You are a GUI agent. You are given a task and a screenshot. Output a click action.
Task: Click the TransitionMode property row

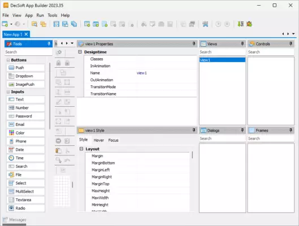tap(140, 87)
